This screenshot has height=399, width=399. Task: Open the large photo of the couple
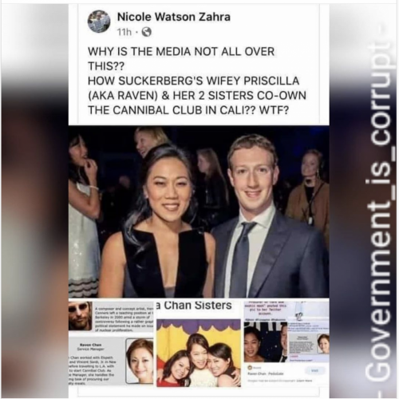click(x=199, y=211)
